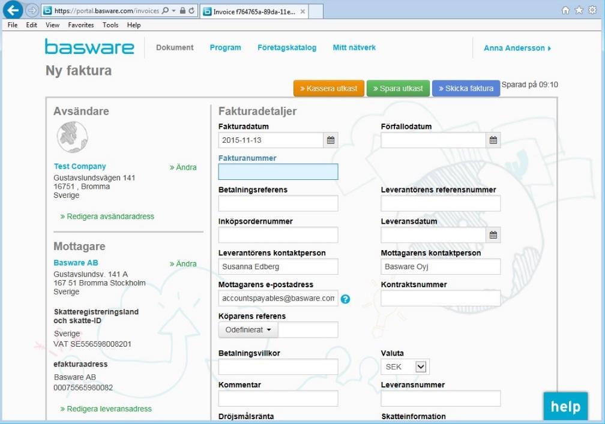Image resolution: width=605 pixels, height=424 pixels.
Task: Open the Valuta SEK dropdown
Action: 405,367
